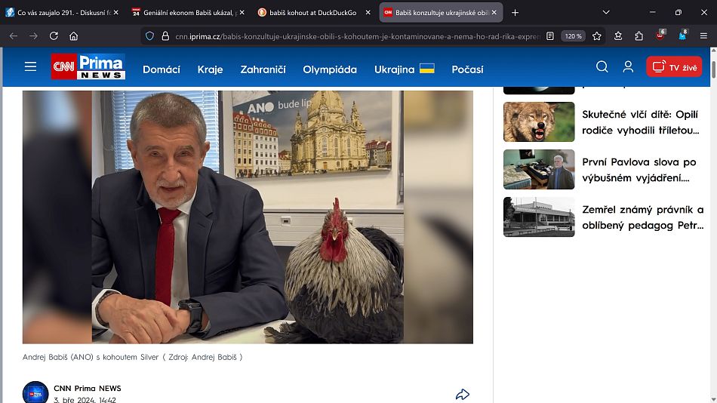
Task: Reset the 120% zoom level indicator
Action: pyautogui.click(x=574, y=35)
